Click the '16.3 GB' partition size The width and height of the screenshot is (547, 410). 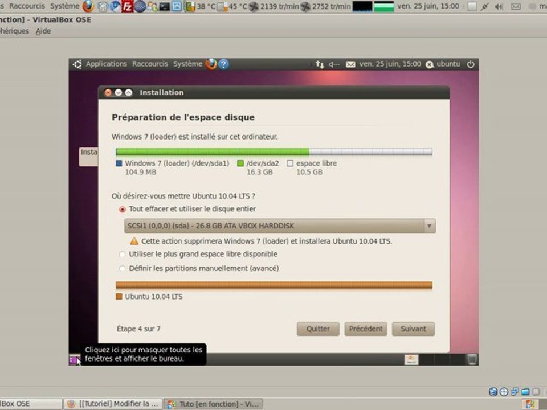pos(260,172)
